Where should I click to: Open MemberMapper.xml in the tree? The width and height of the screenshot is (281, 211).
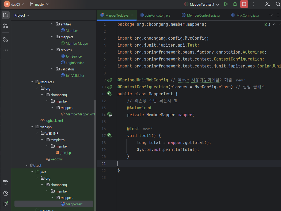pos(78,114)
